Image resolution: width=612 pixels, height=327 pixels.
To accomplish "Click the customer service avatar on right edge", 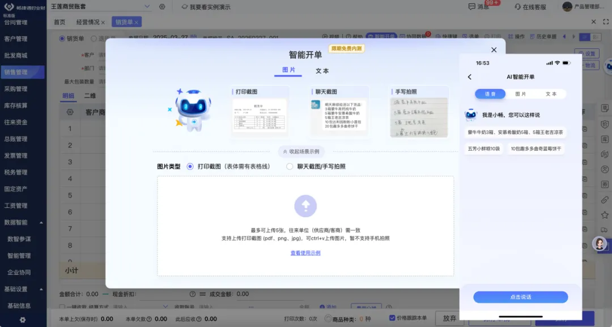I will [600, 244].
